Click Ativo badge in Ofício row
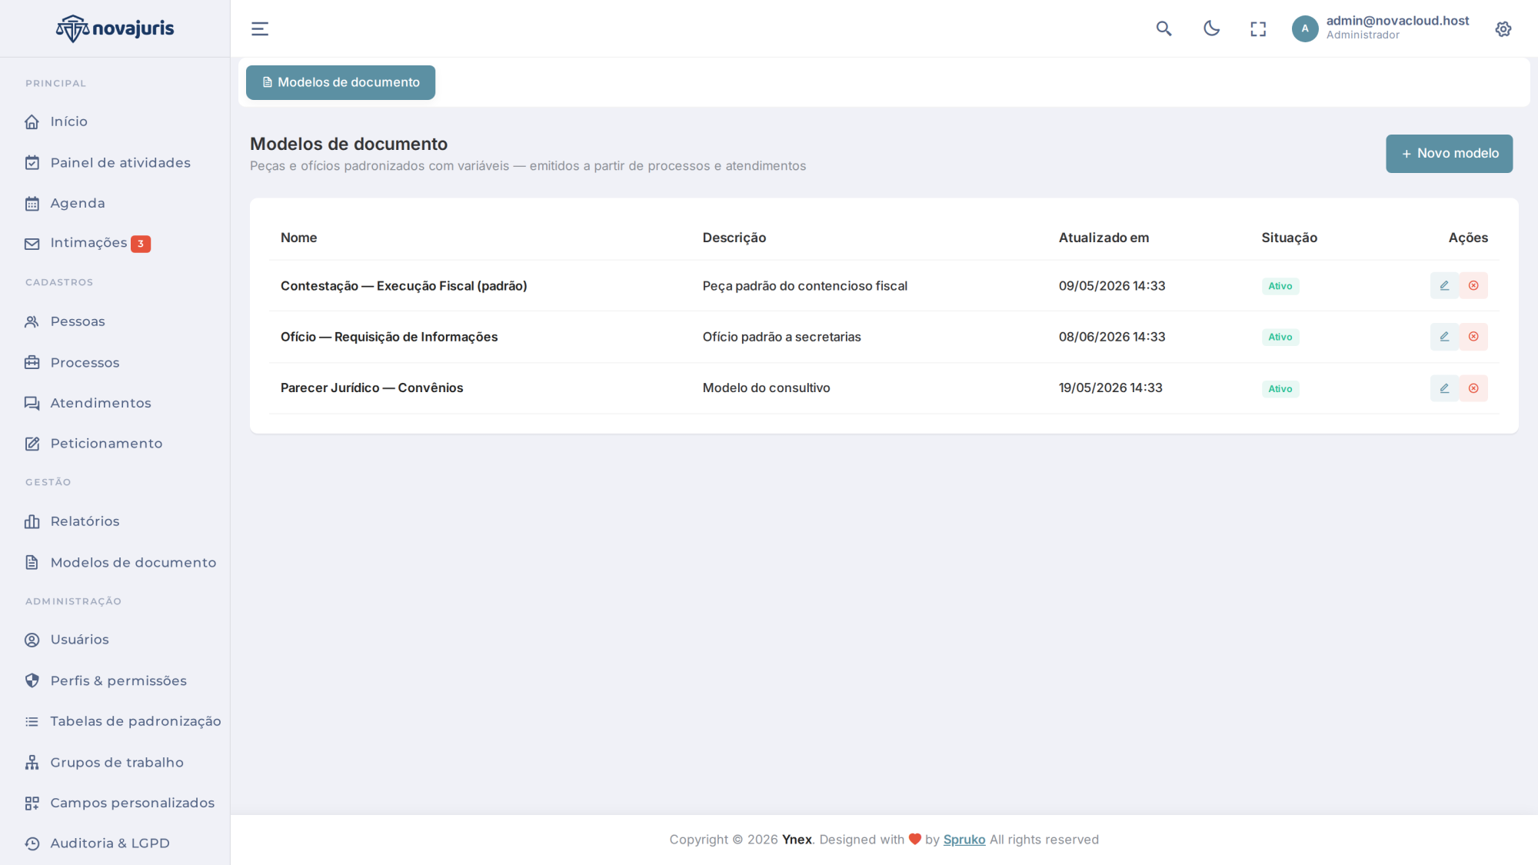The width and height of the screenshot is (1538, 865). coord(1280,337)
